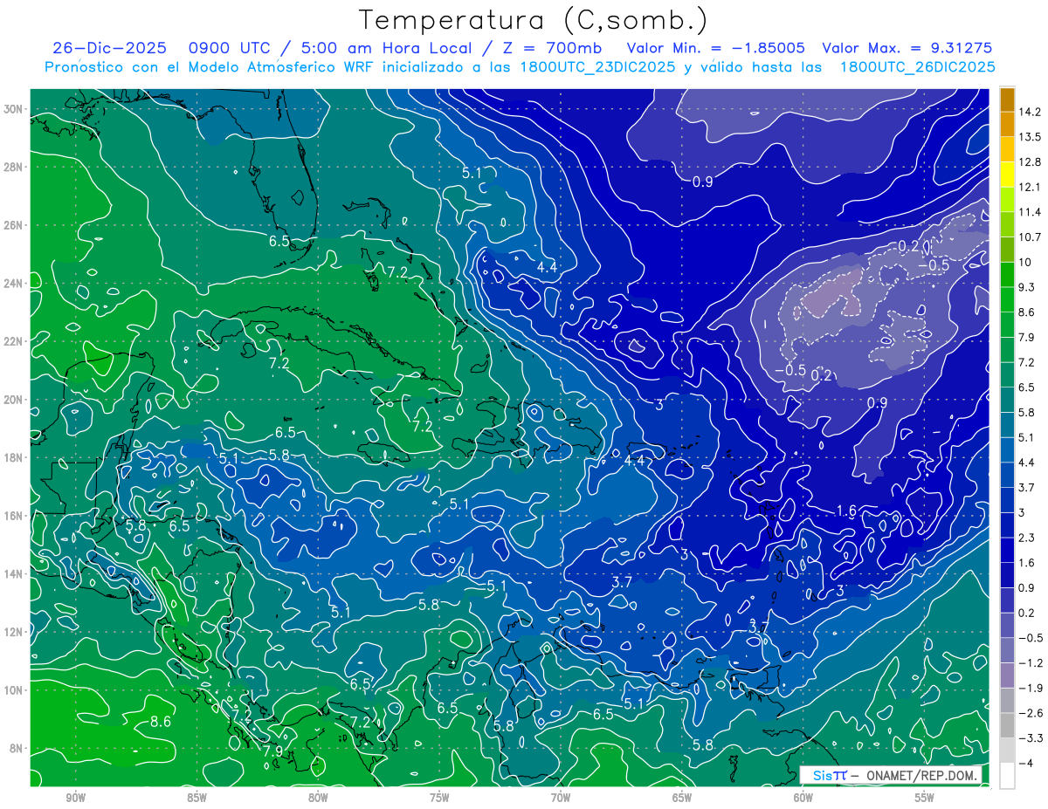The height and width of the screenshot is (809, 1048).
Task: Click the '8N' latitude axis label
Action: tap(17, 749)
